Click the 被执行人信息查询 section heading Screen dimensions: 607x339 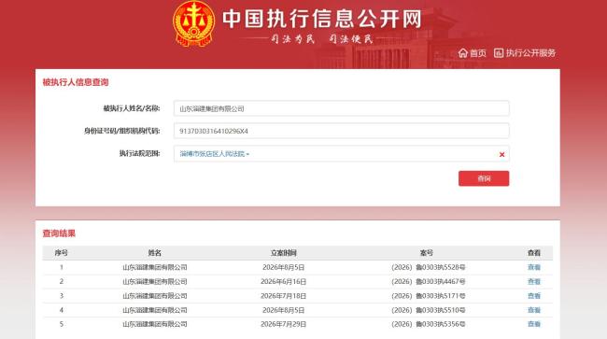pos(76,82)
